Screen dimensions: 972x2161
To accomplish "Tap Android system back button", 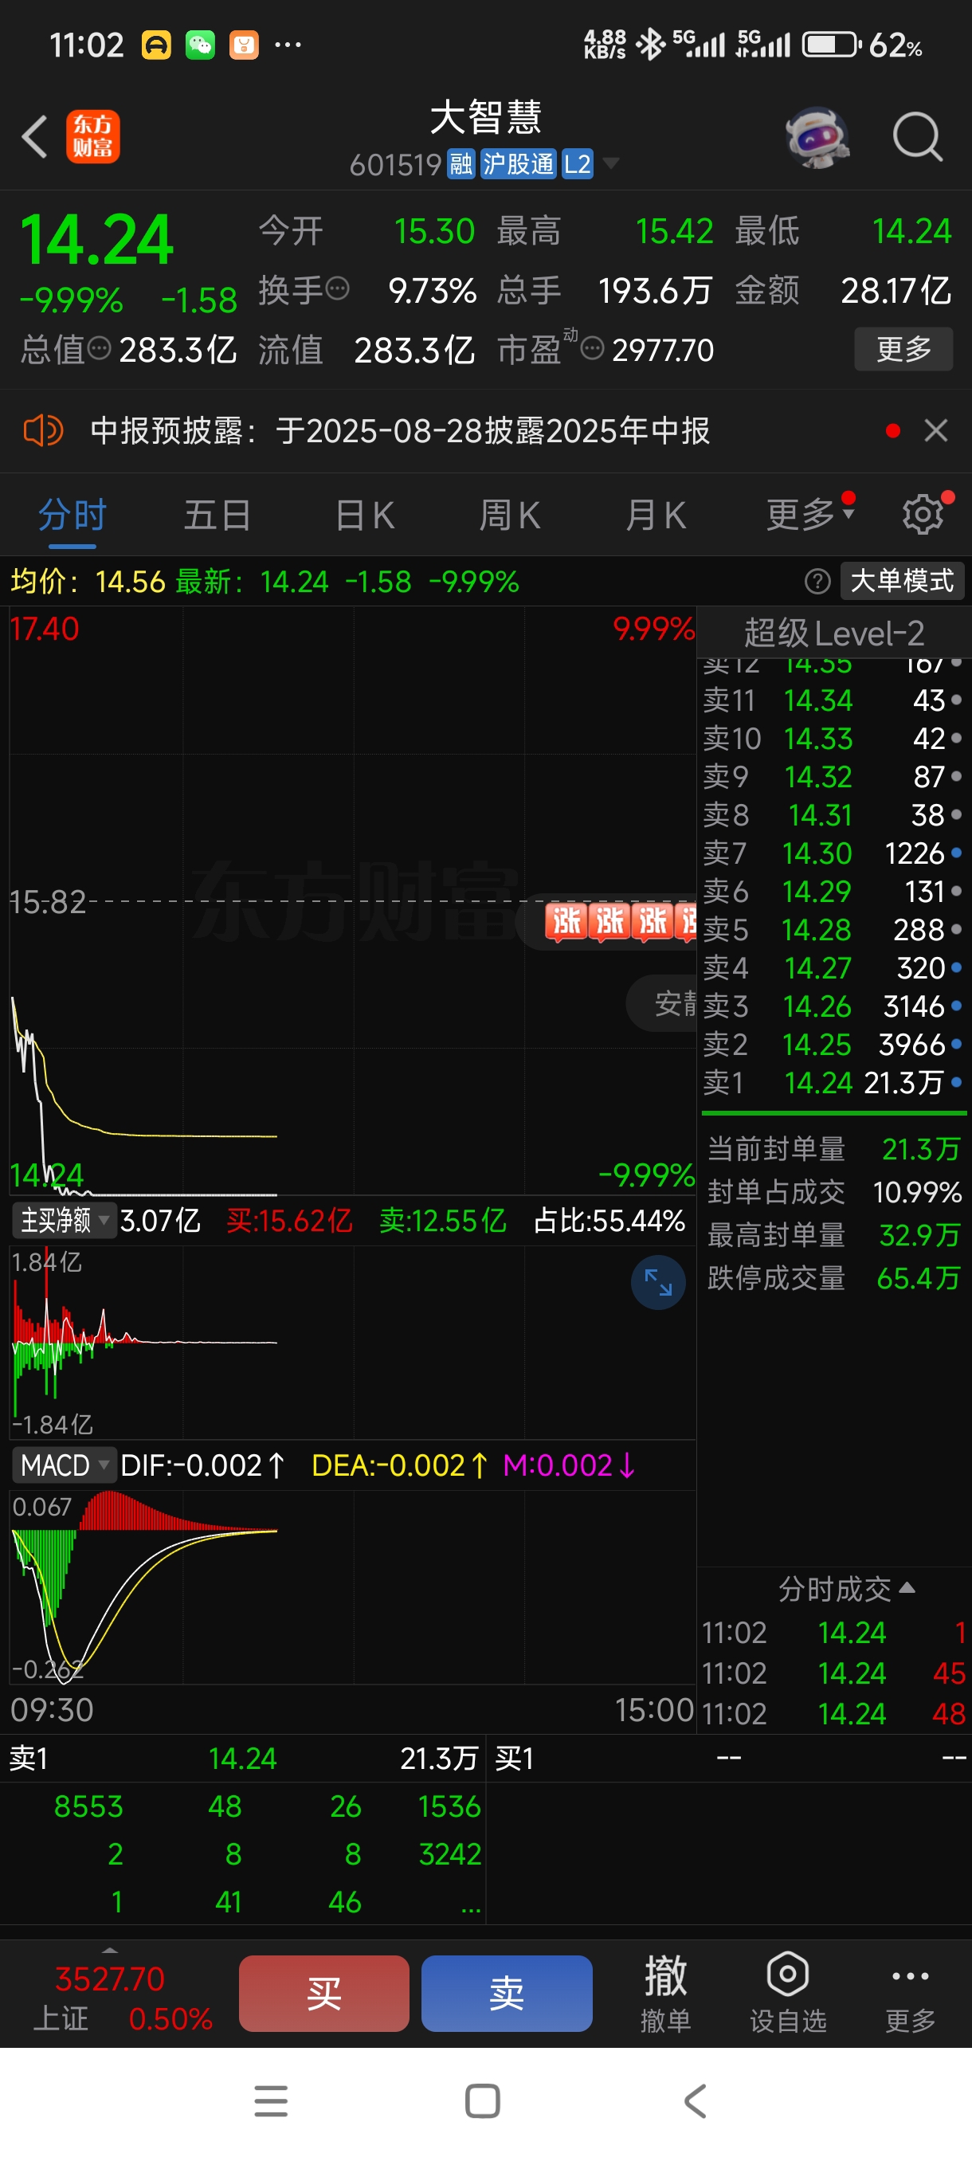I will point(695,2101).
